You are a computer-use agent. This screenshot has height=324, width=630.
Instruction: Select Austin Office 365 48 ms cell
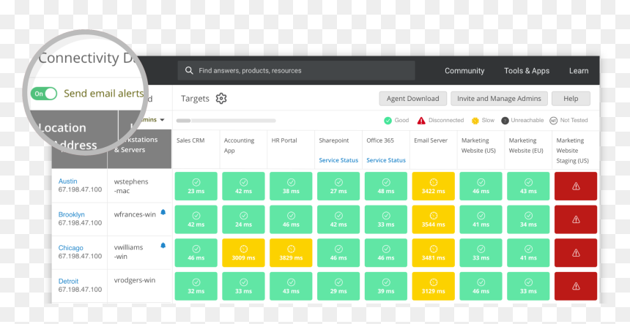pos(386,186)
